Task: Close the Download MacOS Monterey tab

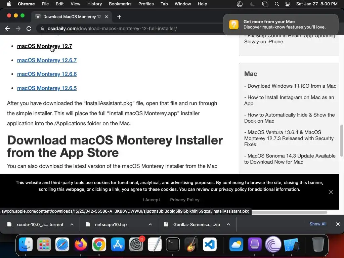Action: point(106,17)
